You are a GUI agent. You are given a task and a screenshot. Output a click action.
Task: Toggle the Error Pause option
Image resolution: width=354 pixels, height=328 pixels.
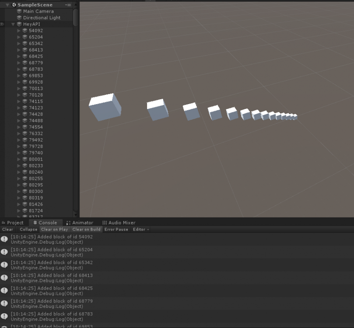point(116,229)
